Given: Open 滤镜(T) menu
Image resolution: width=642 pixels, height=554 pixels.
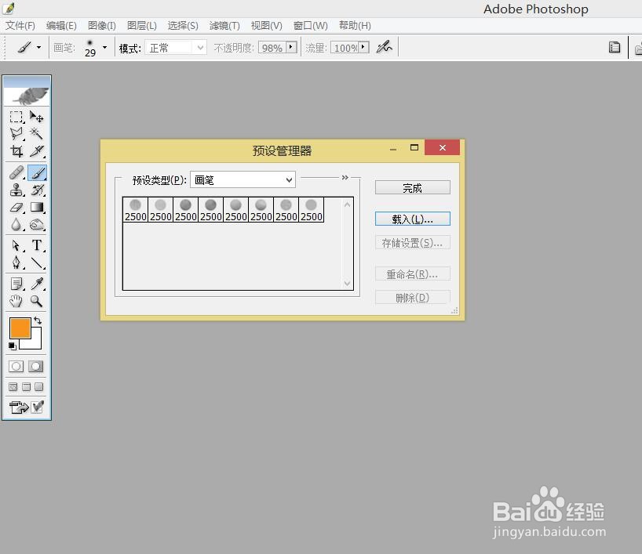Looking at the screenshot, I should (x=224, y=26).
